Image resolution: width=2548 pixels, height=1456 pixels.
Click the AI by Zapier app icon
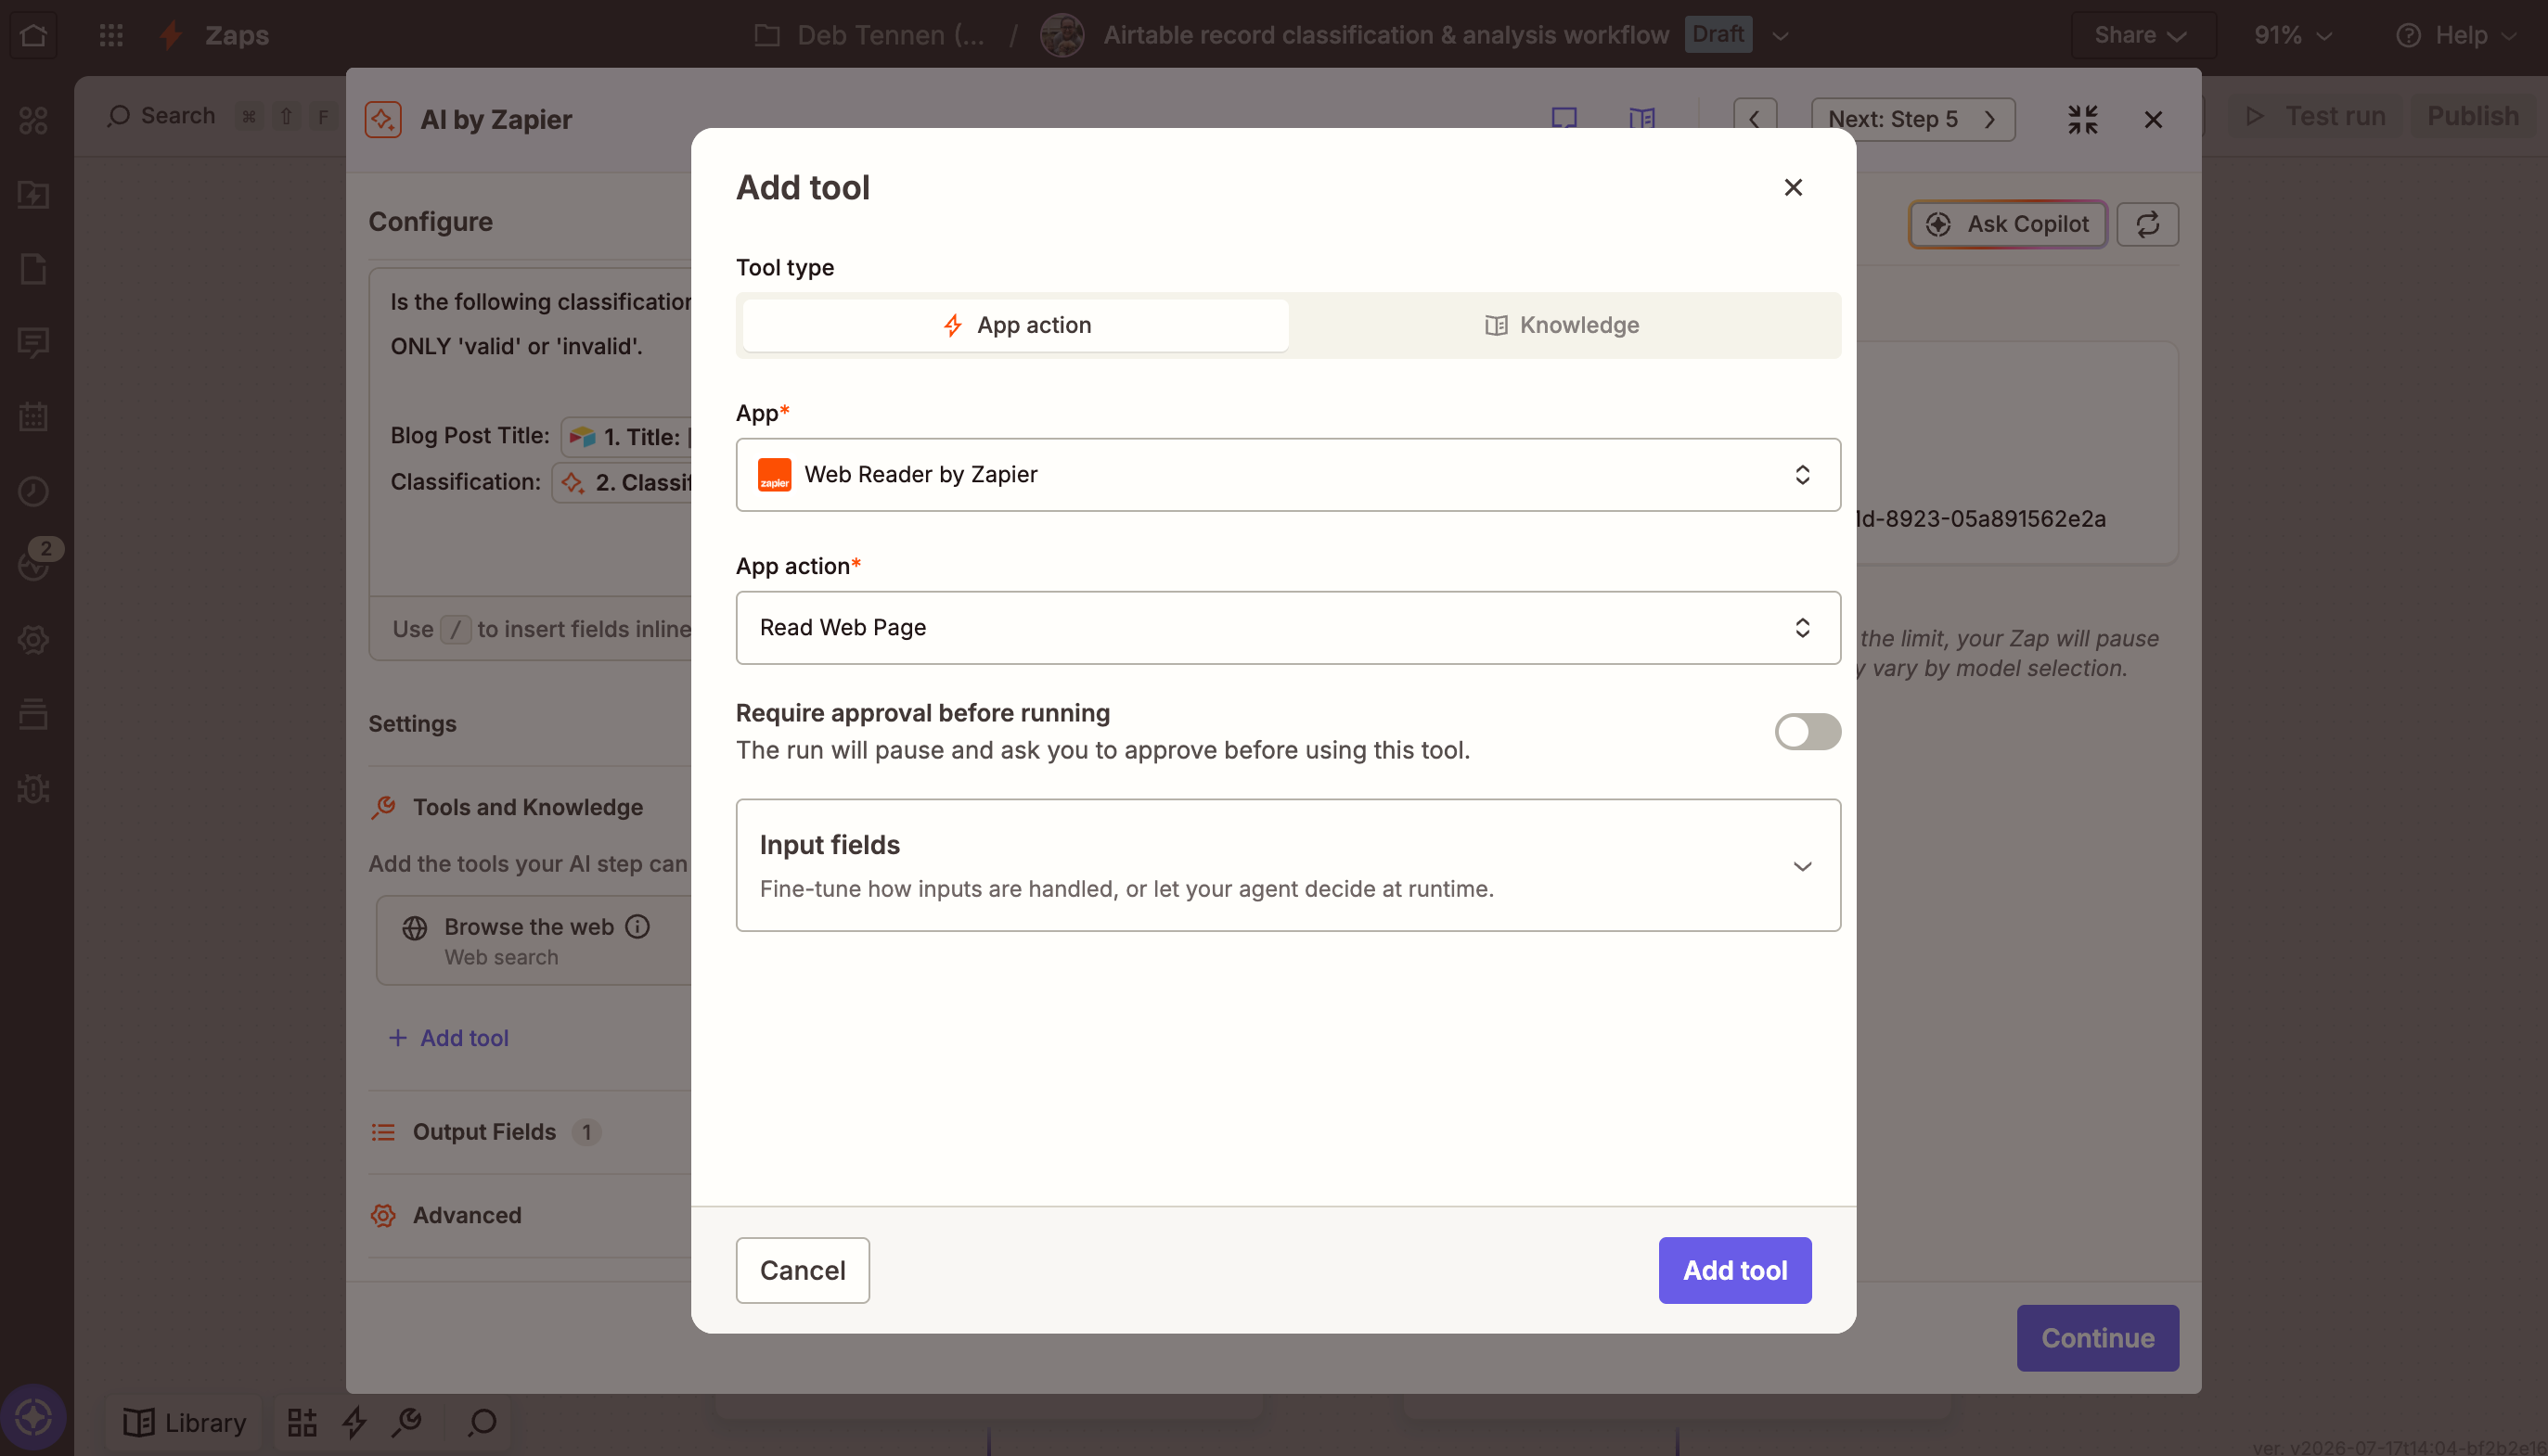click(383, 119)
